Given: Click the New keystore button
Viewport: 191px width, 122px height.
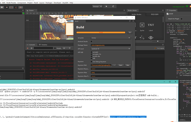Looking at the screenshot, I should pos(128,65).
